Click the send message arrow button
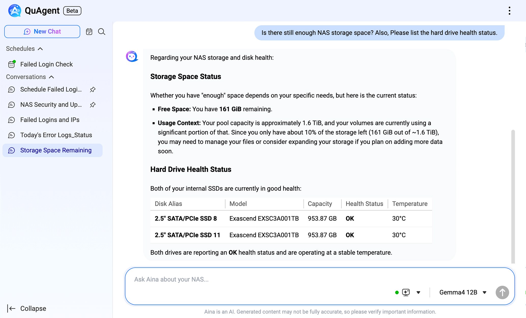The image size is (526, 318). tap(502, 293)
